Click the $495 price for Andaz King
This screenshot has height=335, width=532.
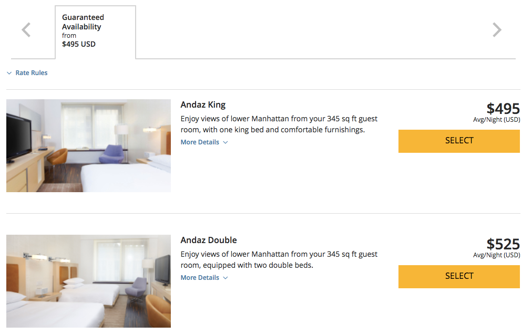point(503,109)
